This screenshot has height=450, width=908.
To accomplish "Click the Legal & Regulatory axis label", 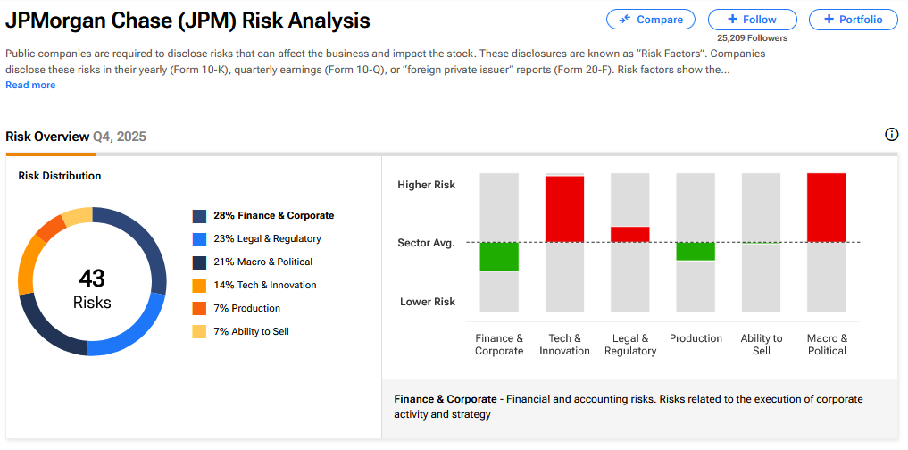I will 630,345.
